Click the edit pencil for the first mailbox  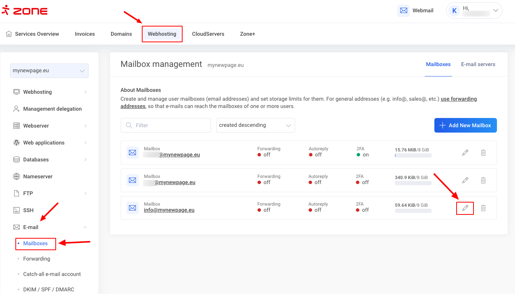pos(465,153)
